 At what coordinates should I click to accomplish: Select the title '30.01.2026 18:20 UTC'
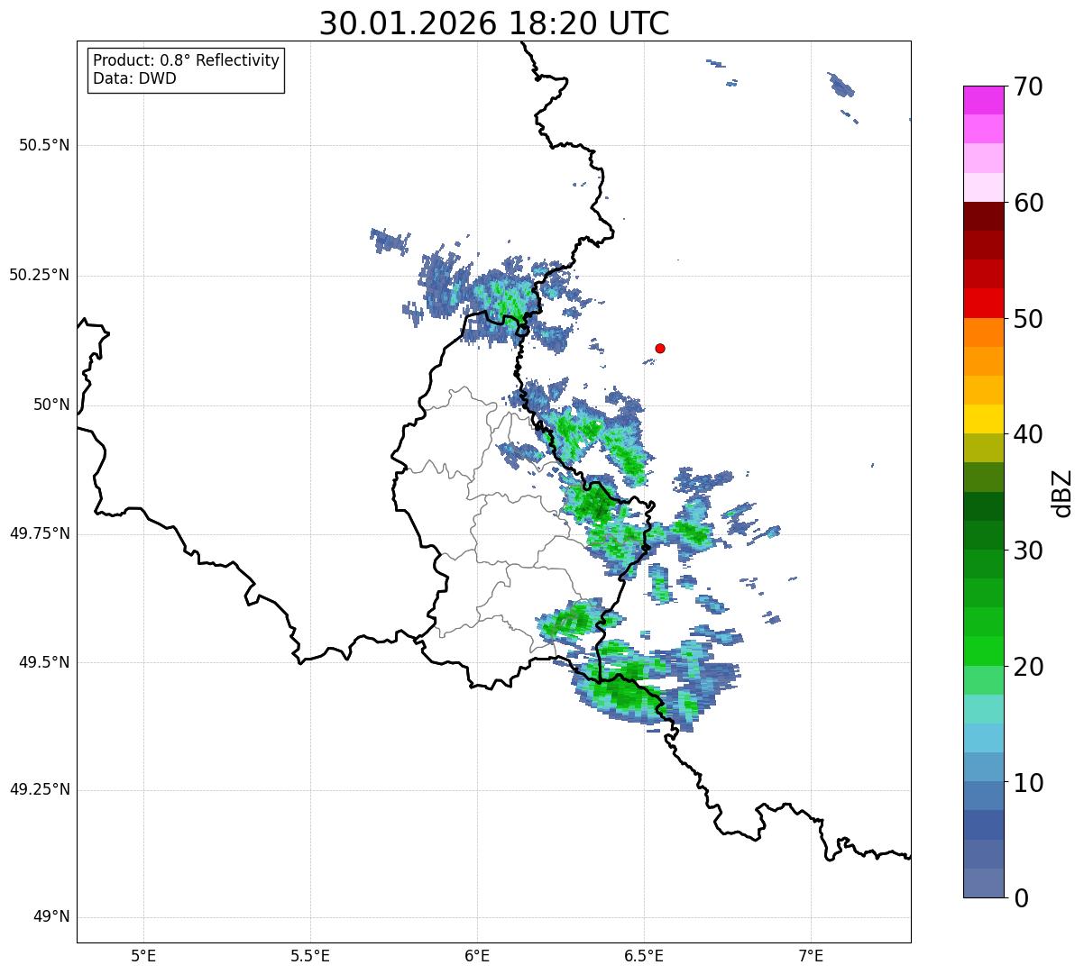click(494, 23)
